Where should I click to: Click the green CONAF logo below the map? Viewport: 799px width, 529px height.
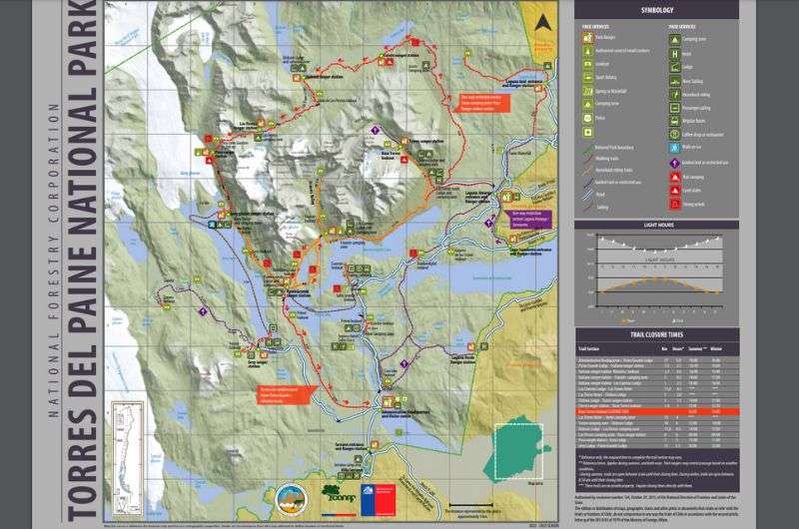click(338, 494)
